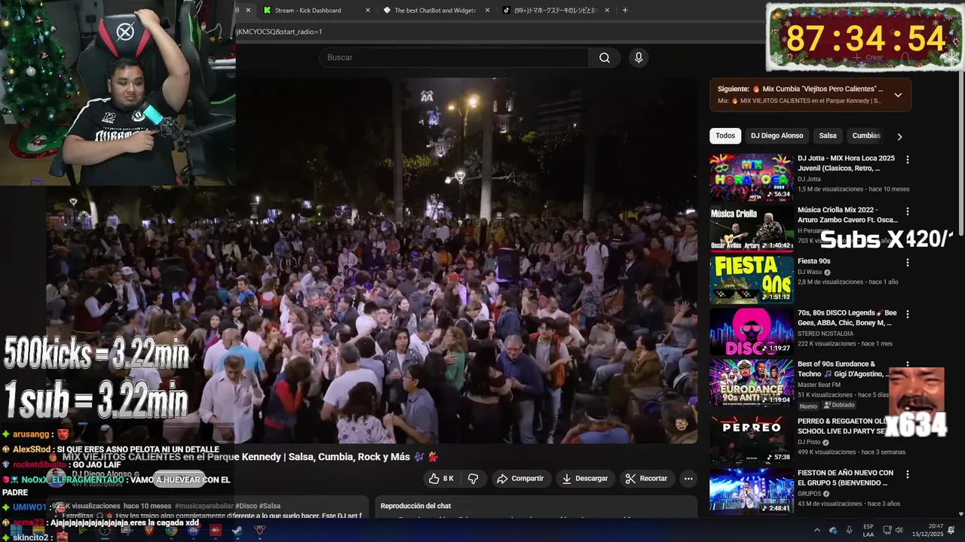The image size is (965, 542).
Task: Close the TikTok (99+) tab
Action: [x=606, y=11]
